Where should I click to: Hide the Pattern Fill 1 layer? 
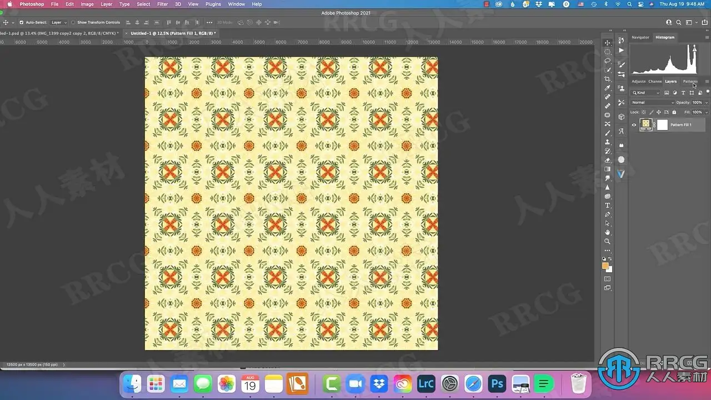[x=634, y=125]
